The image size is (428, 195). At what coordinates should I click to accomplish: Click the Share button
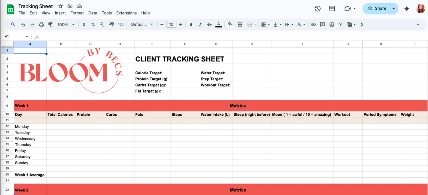tap(377, 9)
